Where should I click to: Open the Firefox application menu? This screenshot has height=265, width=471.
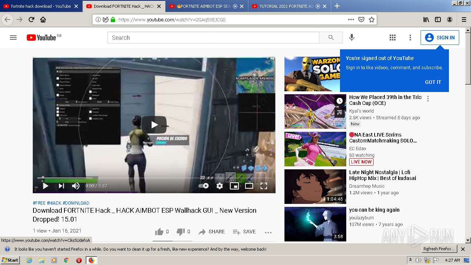[x=464, y=20]
